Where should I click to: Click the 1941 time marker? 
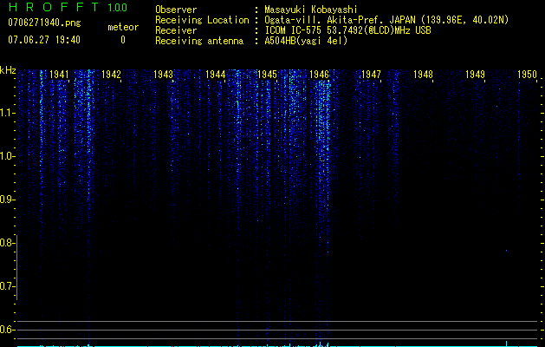(59, 75)
